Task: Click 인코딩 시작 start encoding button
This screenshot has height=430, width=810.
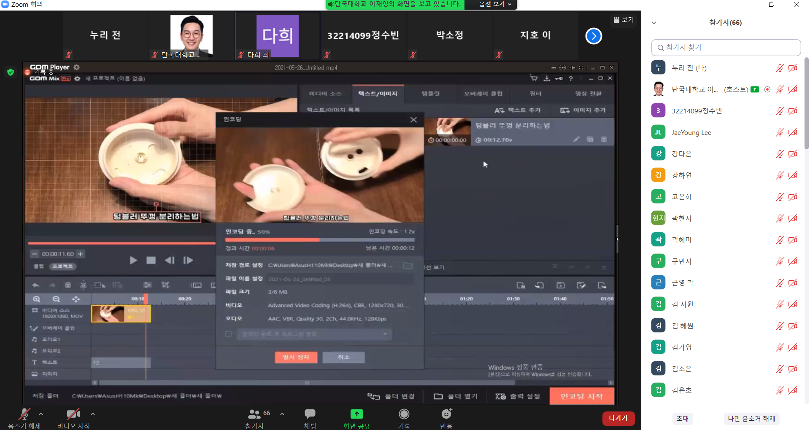Action: 582,396
